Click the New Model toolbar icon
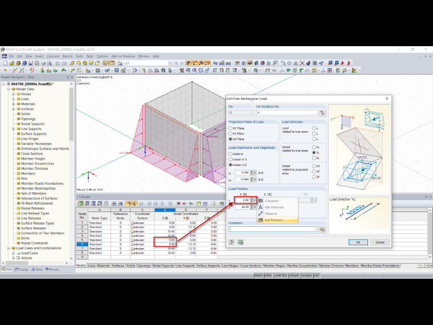This screenshot has width=433, height=325. pos(5,63)
